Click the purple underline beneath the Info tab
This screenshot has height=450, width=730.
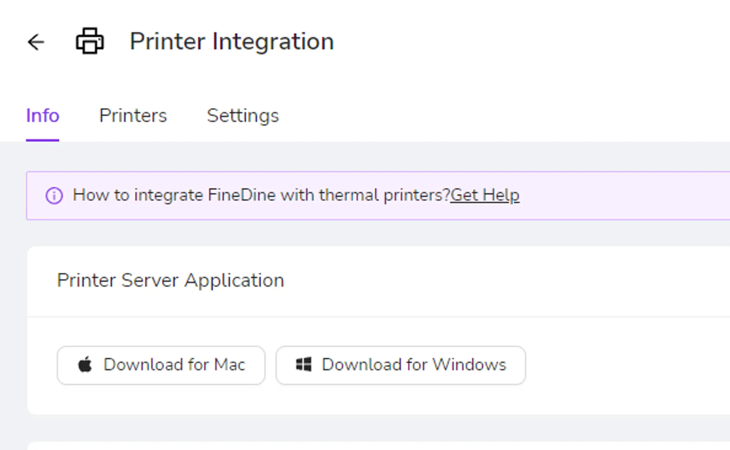(x=43, y=140)
